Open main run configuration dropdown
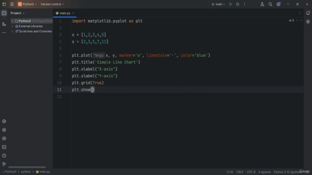 pyautogui.click(x=218, y=4)
